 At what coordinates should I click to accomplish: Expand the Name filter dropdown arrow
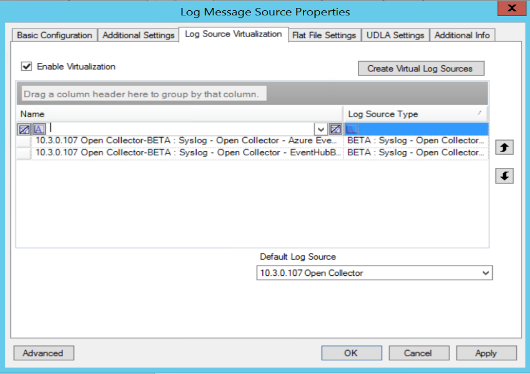(321, 130)
